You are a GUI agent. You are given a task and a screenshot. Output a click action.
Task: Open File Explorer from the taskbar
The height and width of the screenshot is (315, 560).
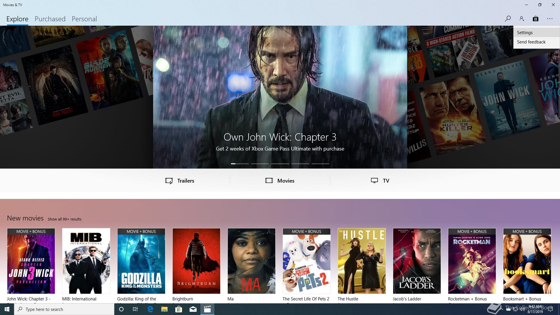click(x=164, y=309)
